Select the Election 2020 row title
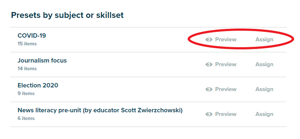Viewport: 300px width, 139px height. click(38, 86)
